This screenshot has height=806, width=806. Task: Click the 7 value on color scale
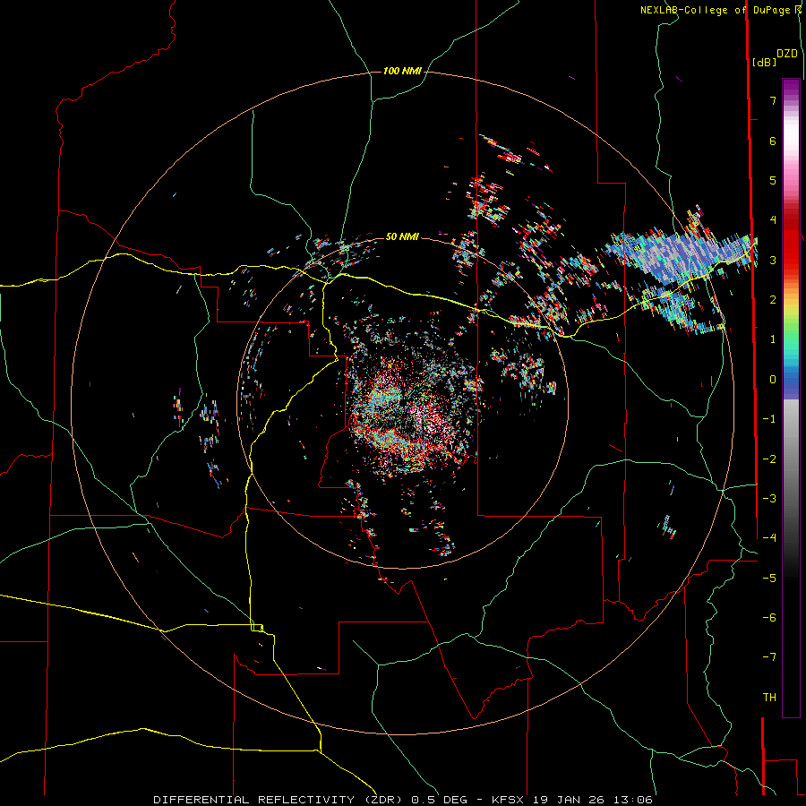(773, 100)
